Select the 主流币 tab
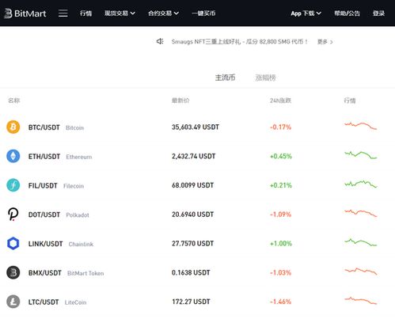Screen dimensions: 395x319 225,78
